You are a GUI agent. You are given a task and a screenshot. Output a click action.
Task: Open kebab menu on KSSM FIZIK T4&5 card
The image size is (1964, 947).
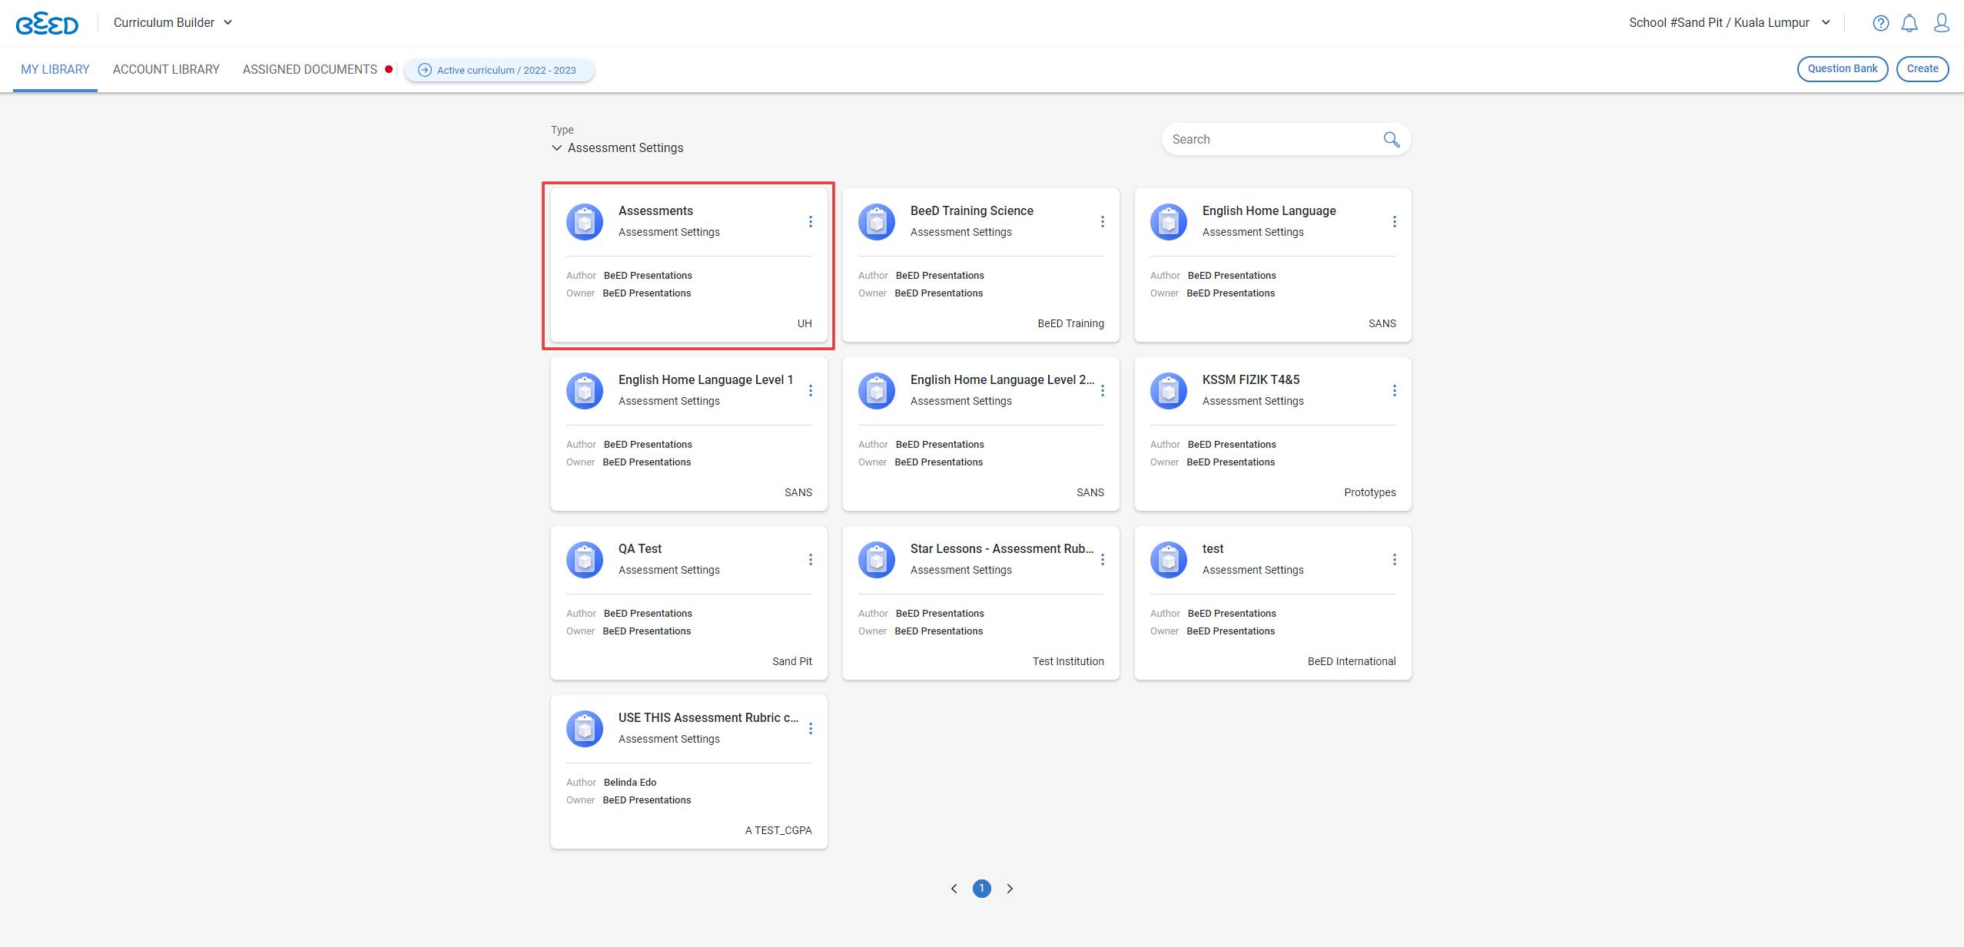pos(1394,390)
